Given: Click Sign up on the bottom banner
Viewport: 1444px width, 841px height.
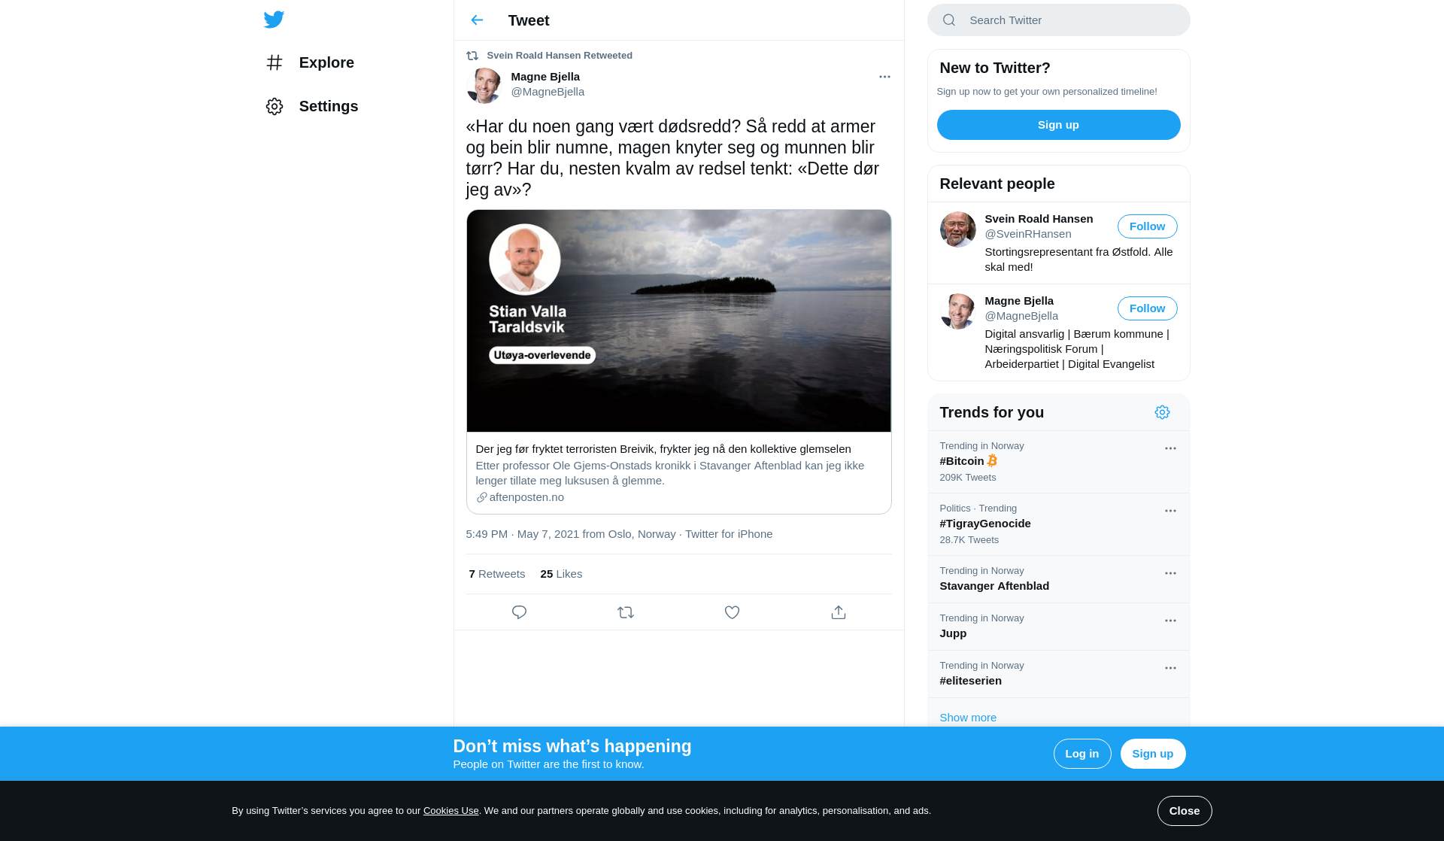Looking at the screenshot, I should 1152,754.
